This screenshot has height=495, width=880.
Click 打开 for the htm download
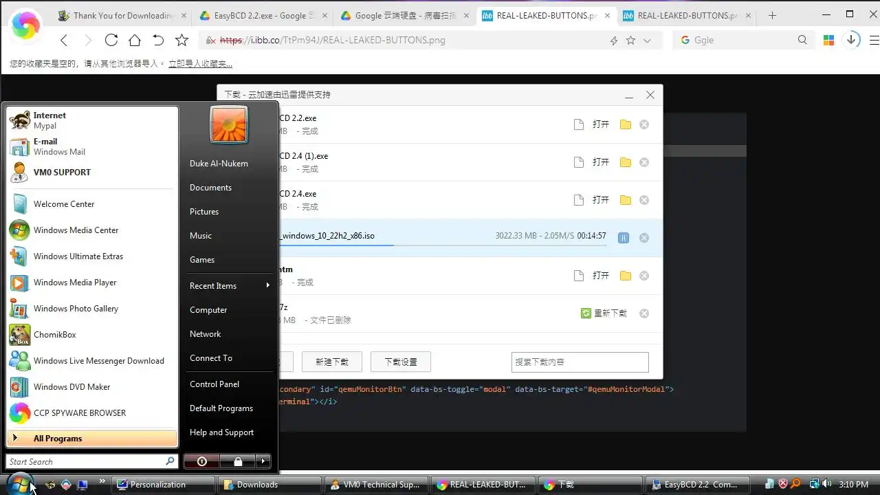pyautogui.click(x=601, y=276)
